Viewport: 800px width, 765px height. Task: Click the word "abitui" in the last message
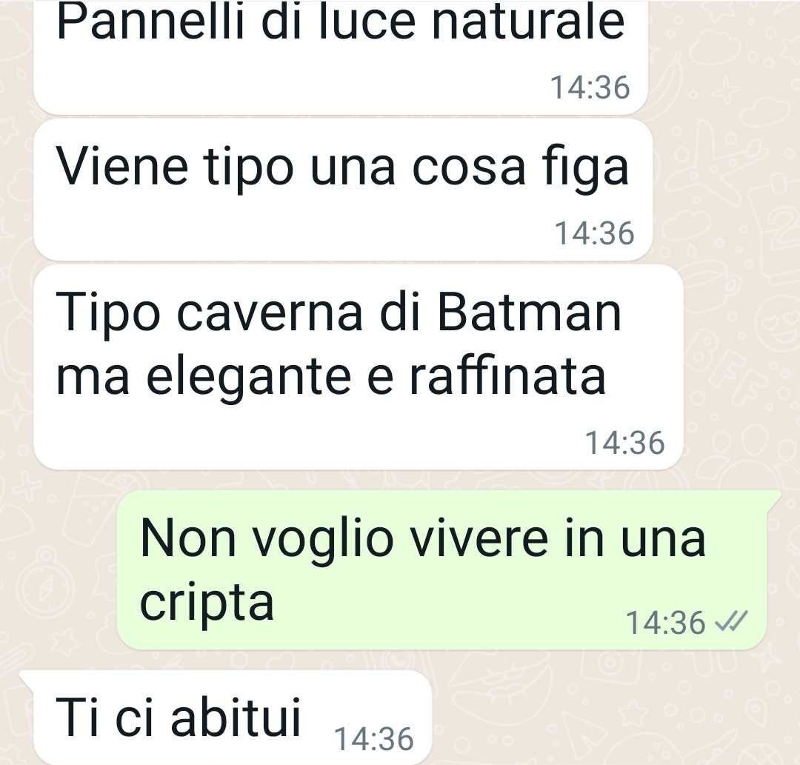(236, 717)
